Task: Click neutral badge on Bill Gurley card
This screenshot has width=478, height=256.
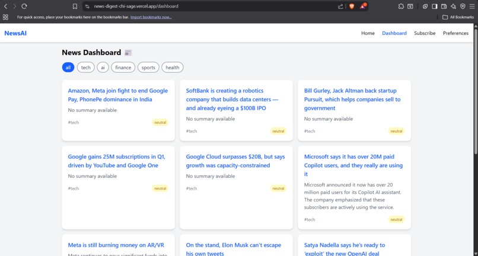Action: click(x=396, y=131)
